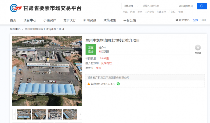
Task: Open the green WeChat contact icon
Action: click(x=118, y=84)
